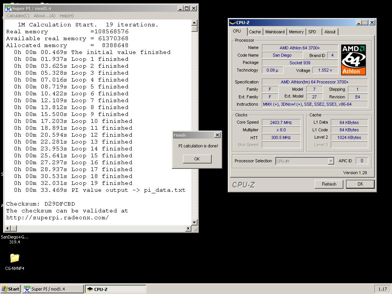392x294 pixels.
Task: Maximize the Super PI window
Action: pos(187,8)
